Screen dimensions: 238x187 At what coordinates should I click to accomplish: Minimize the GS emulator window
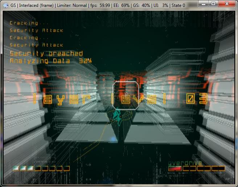[x=204, y=4]
